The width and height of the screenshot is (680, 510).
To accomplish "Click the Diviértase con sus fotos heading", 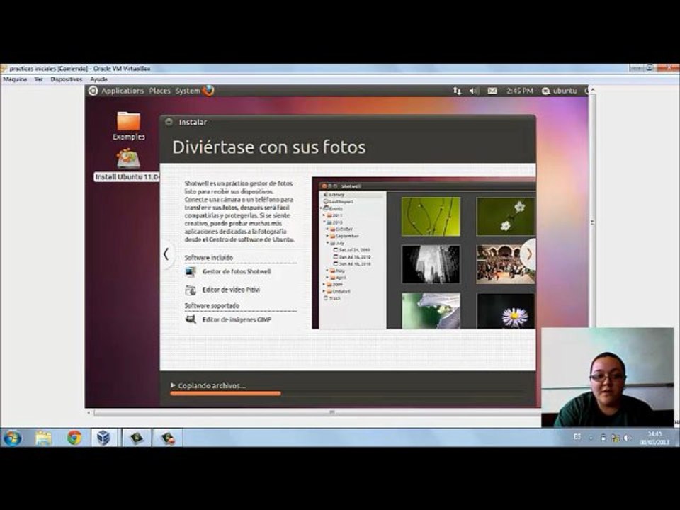I will click(269, 147).
